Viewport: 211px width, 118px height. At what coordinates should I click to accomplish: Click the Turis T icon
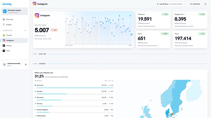[4, 51]
